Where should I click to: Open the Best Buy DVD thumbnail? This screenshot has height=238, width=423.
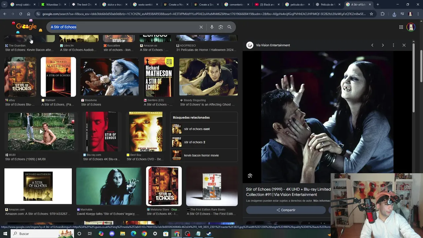tap(146, 132)
